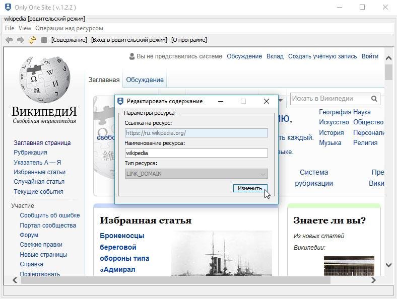Click the Искусство portal link

coord(334,122)
